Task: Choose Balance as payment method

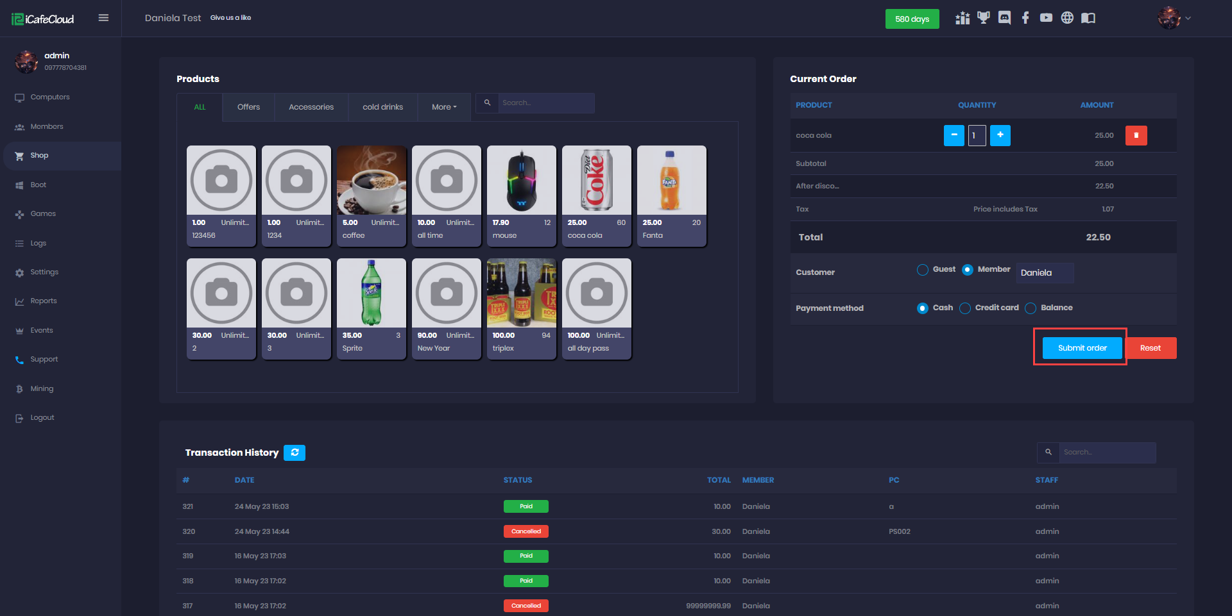Action: pos(1031,308)
